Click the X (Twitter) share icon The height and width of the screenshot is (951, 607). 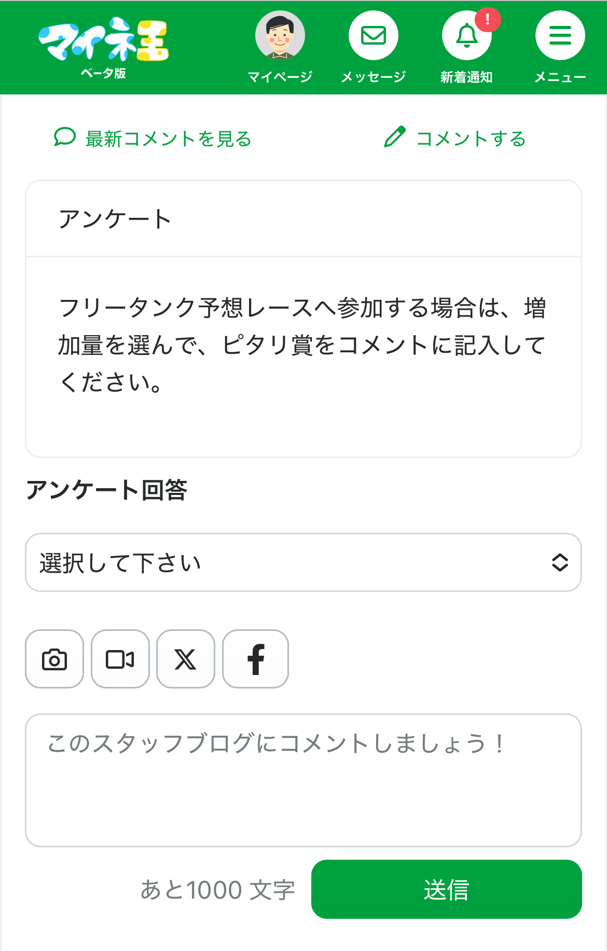186,659
